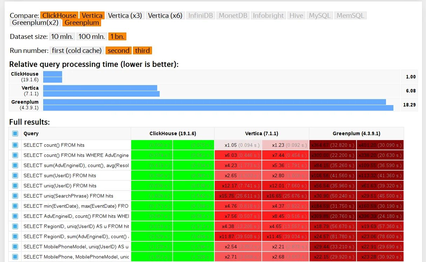The width and height of the screenshot is (426, 262).
Task: Uncheck SELECT uniq(UserID) FROM hits checkbox
Action: pos(15,186)
